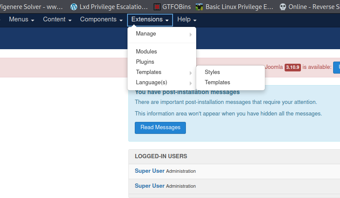Open the Vigenere Solver bookmark
Image resolution: width=340 pixels, height=198 pixels.
click(32, 7)
